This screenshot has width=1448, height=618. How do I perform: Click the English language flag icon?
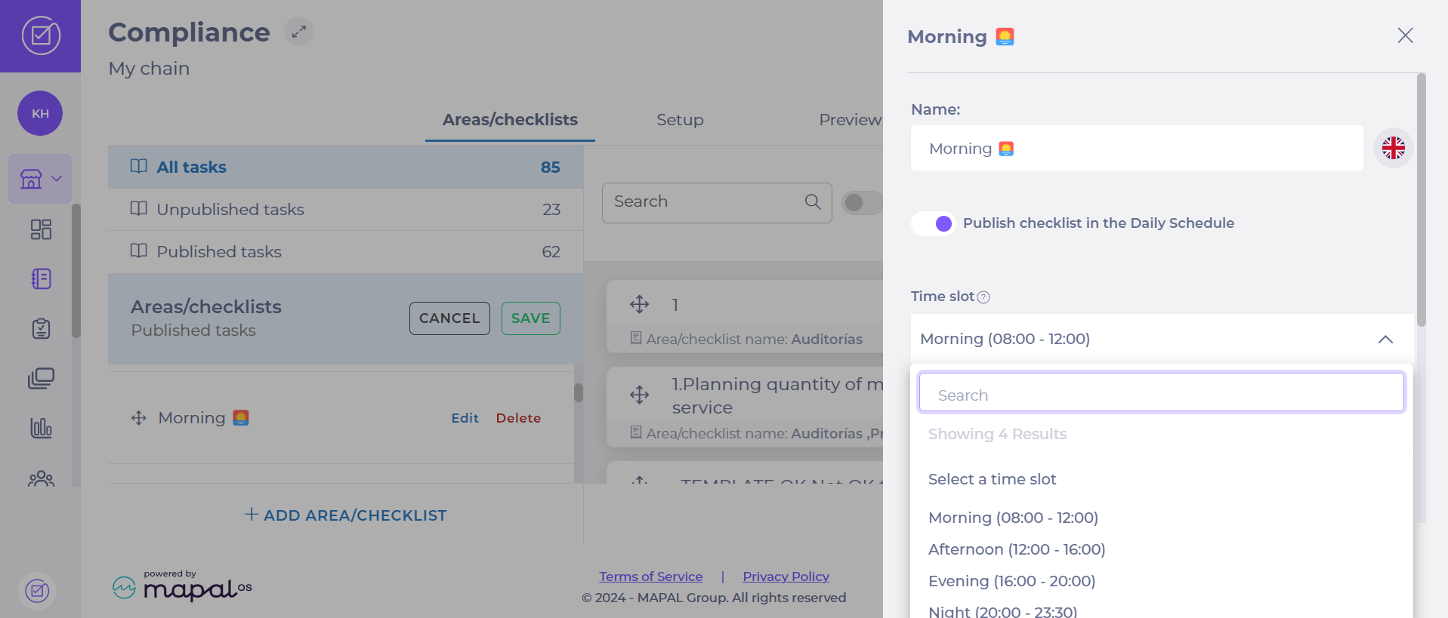click(1393, 148)
